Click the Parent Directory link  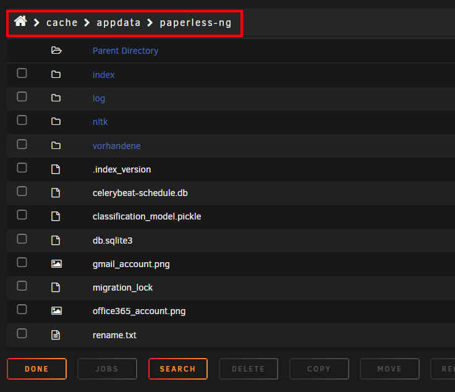tap(125, 51)
